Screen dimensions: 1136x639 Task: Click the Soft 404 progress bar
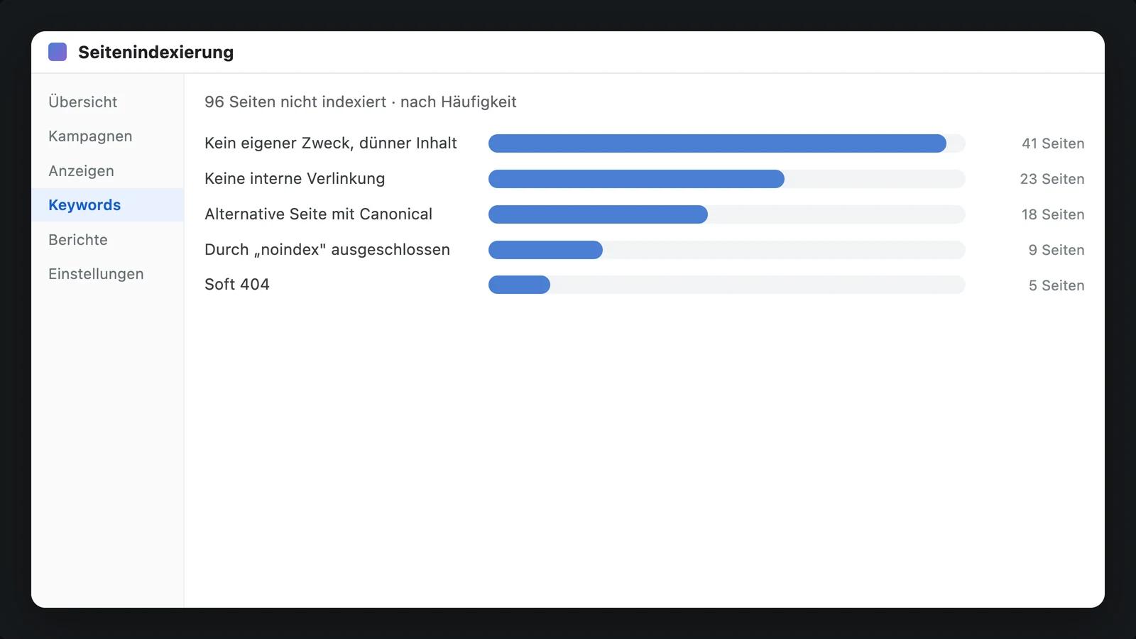pyautogui.click(x=726, y=285)
